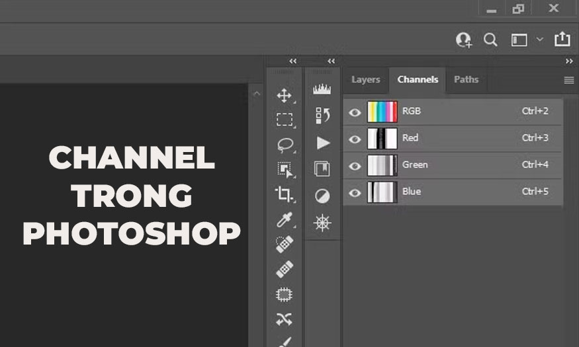579x347 pixels.
Task: Open the Channels panel flyout menu
Action: click(569, 80)
